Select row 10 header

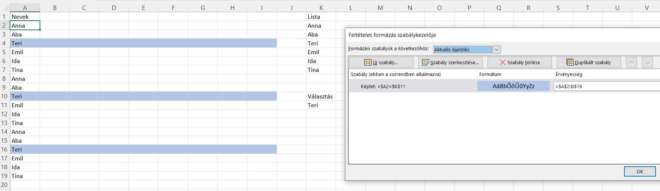point(4,96)
